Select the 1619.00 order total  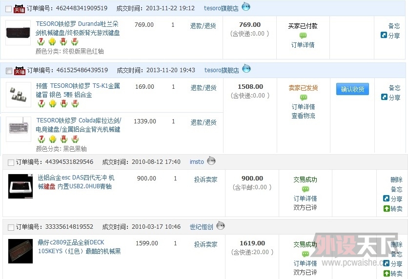click(x=252, y=243)
